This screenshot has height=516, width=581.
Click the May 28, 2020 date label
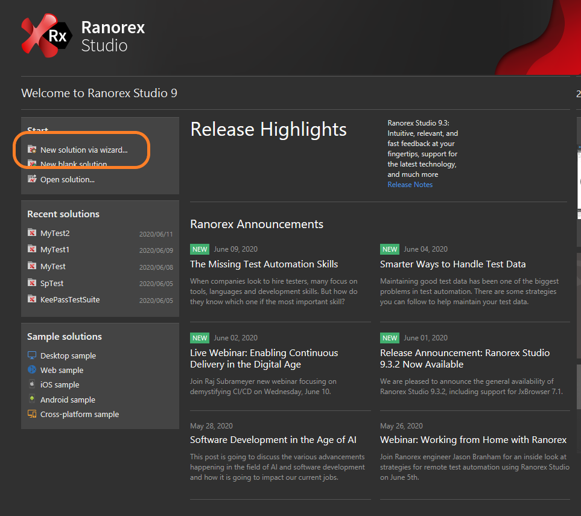click(211, 426)
